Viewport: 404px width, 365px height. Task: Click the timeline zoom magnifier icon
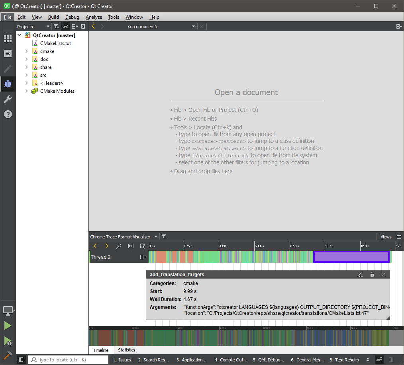118,246
